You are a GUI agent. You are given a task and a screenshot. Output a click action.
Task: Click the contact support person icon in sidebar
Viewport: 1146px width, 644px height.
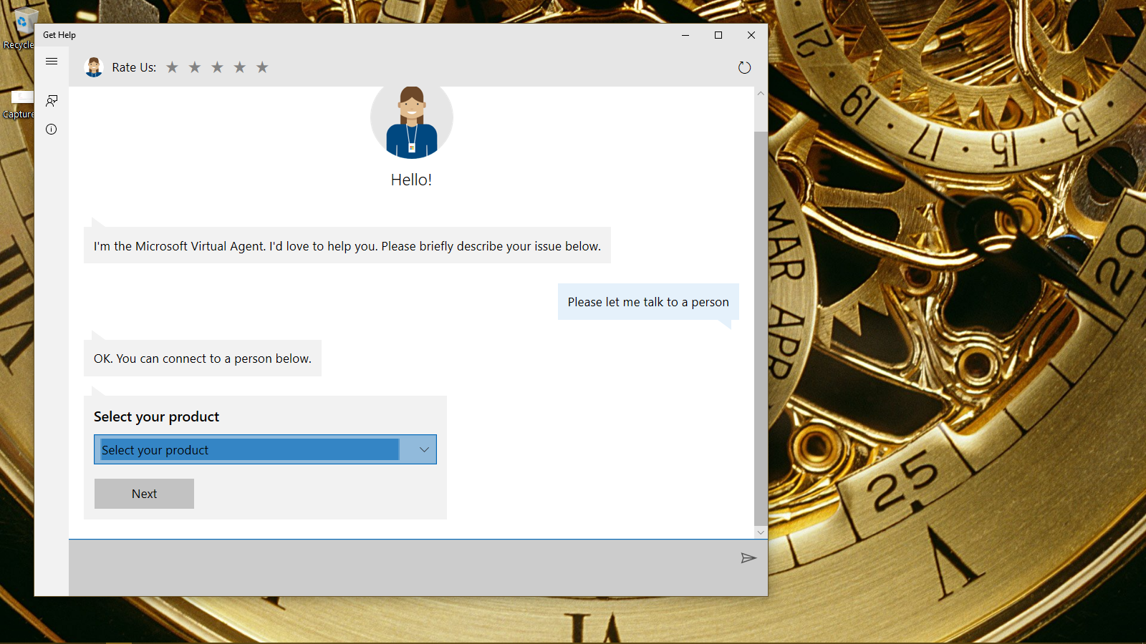[52, 101]
